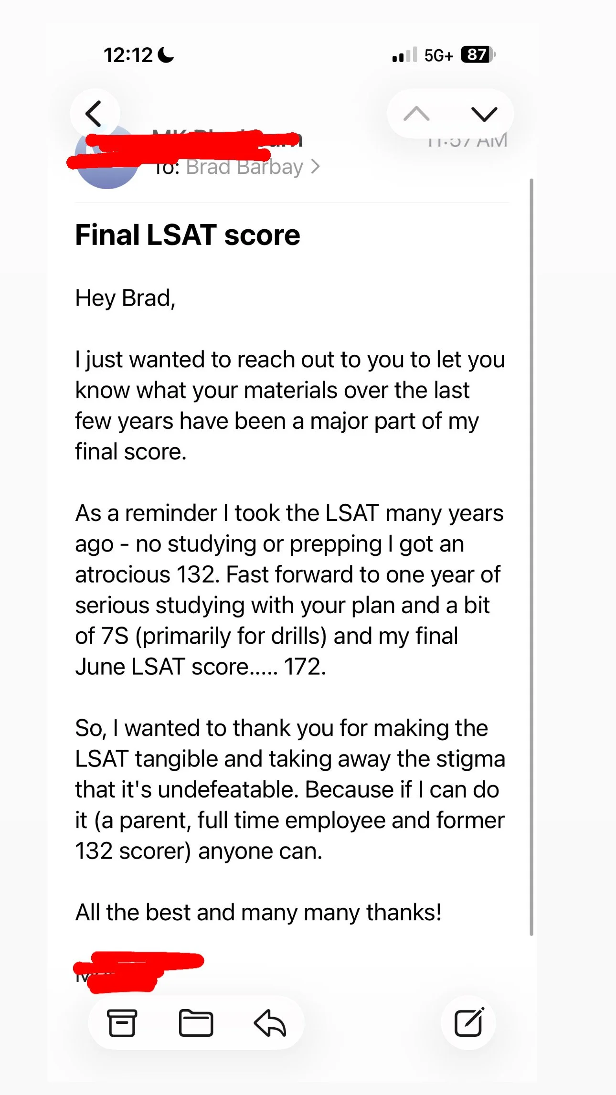Tap the battery indicator showing 87
The image size is (616, 1095).
pos(478,54)
